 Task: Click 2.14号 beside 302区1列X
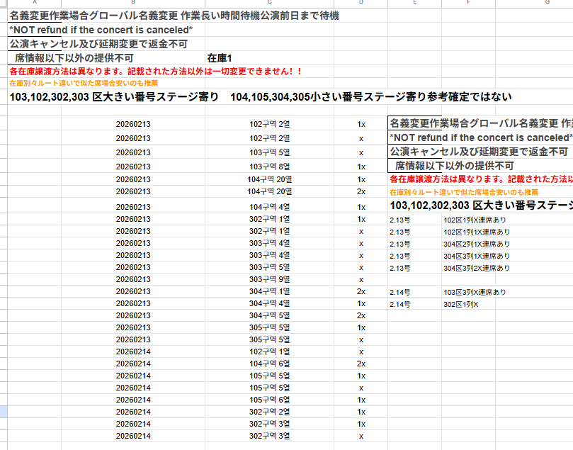click(x=399, y=305)
